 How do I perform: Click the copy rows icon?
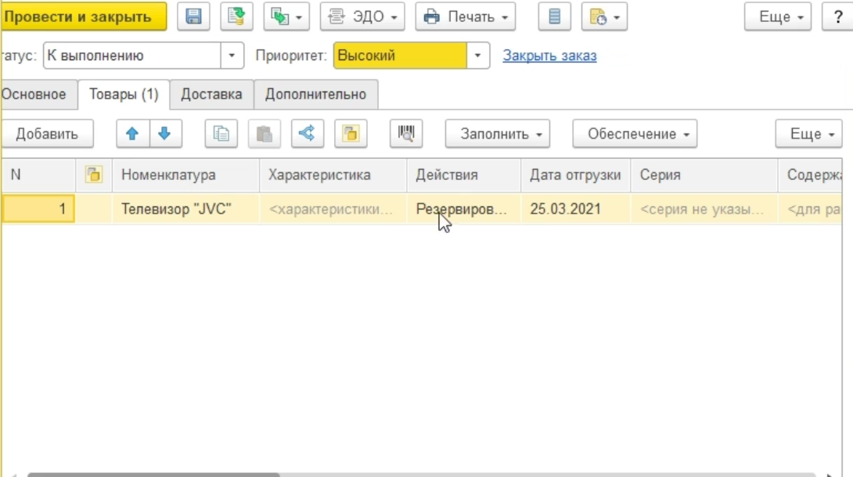(221, 134)
